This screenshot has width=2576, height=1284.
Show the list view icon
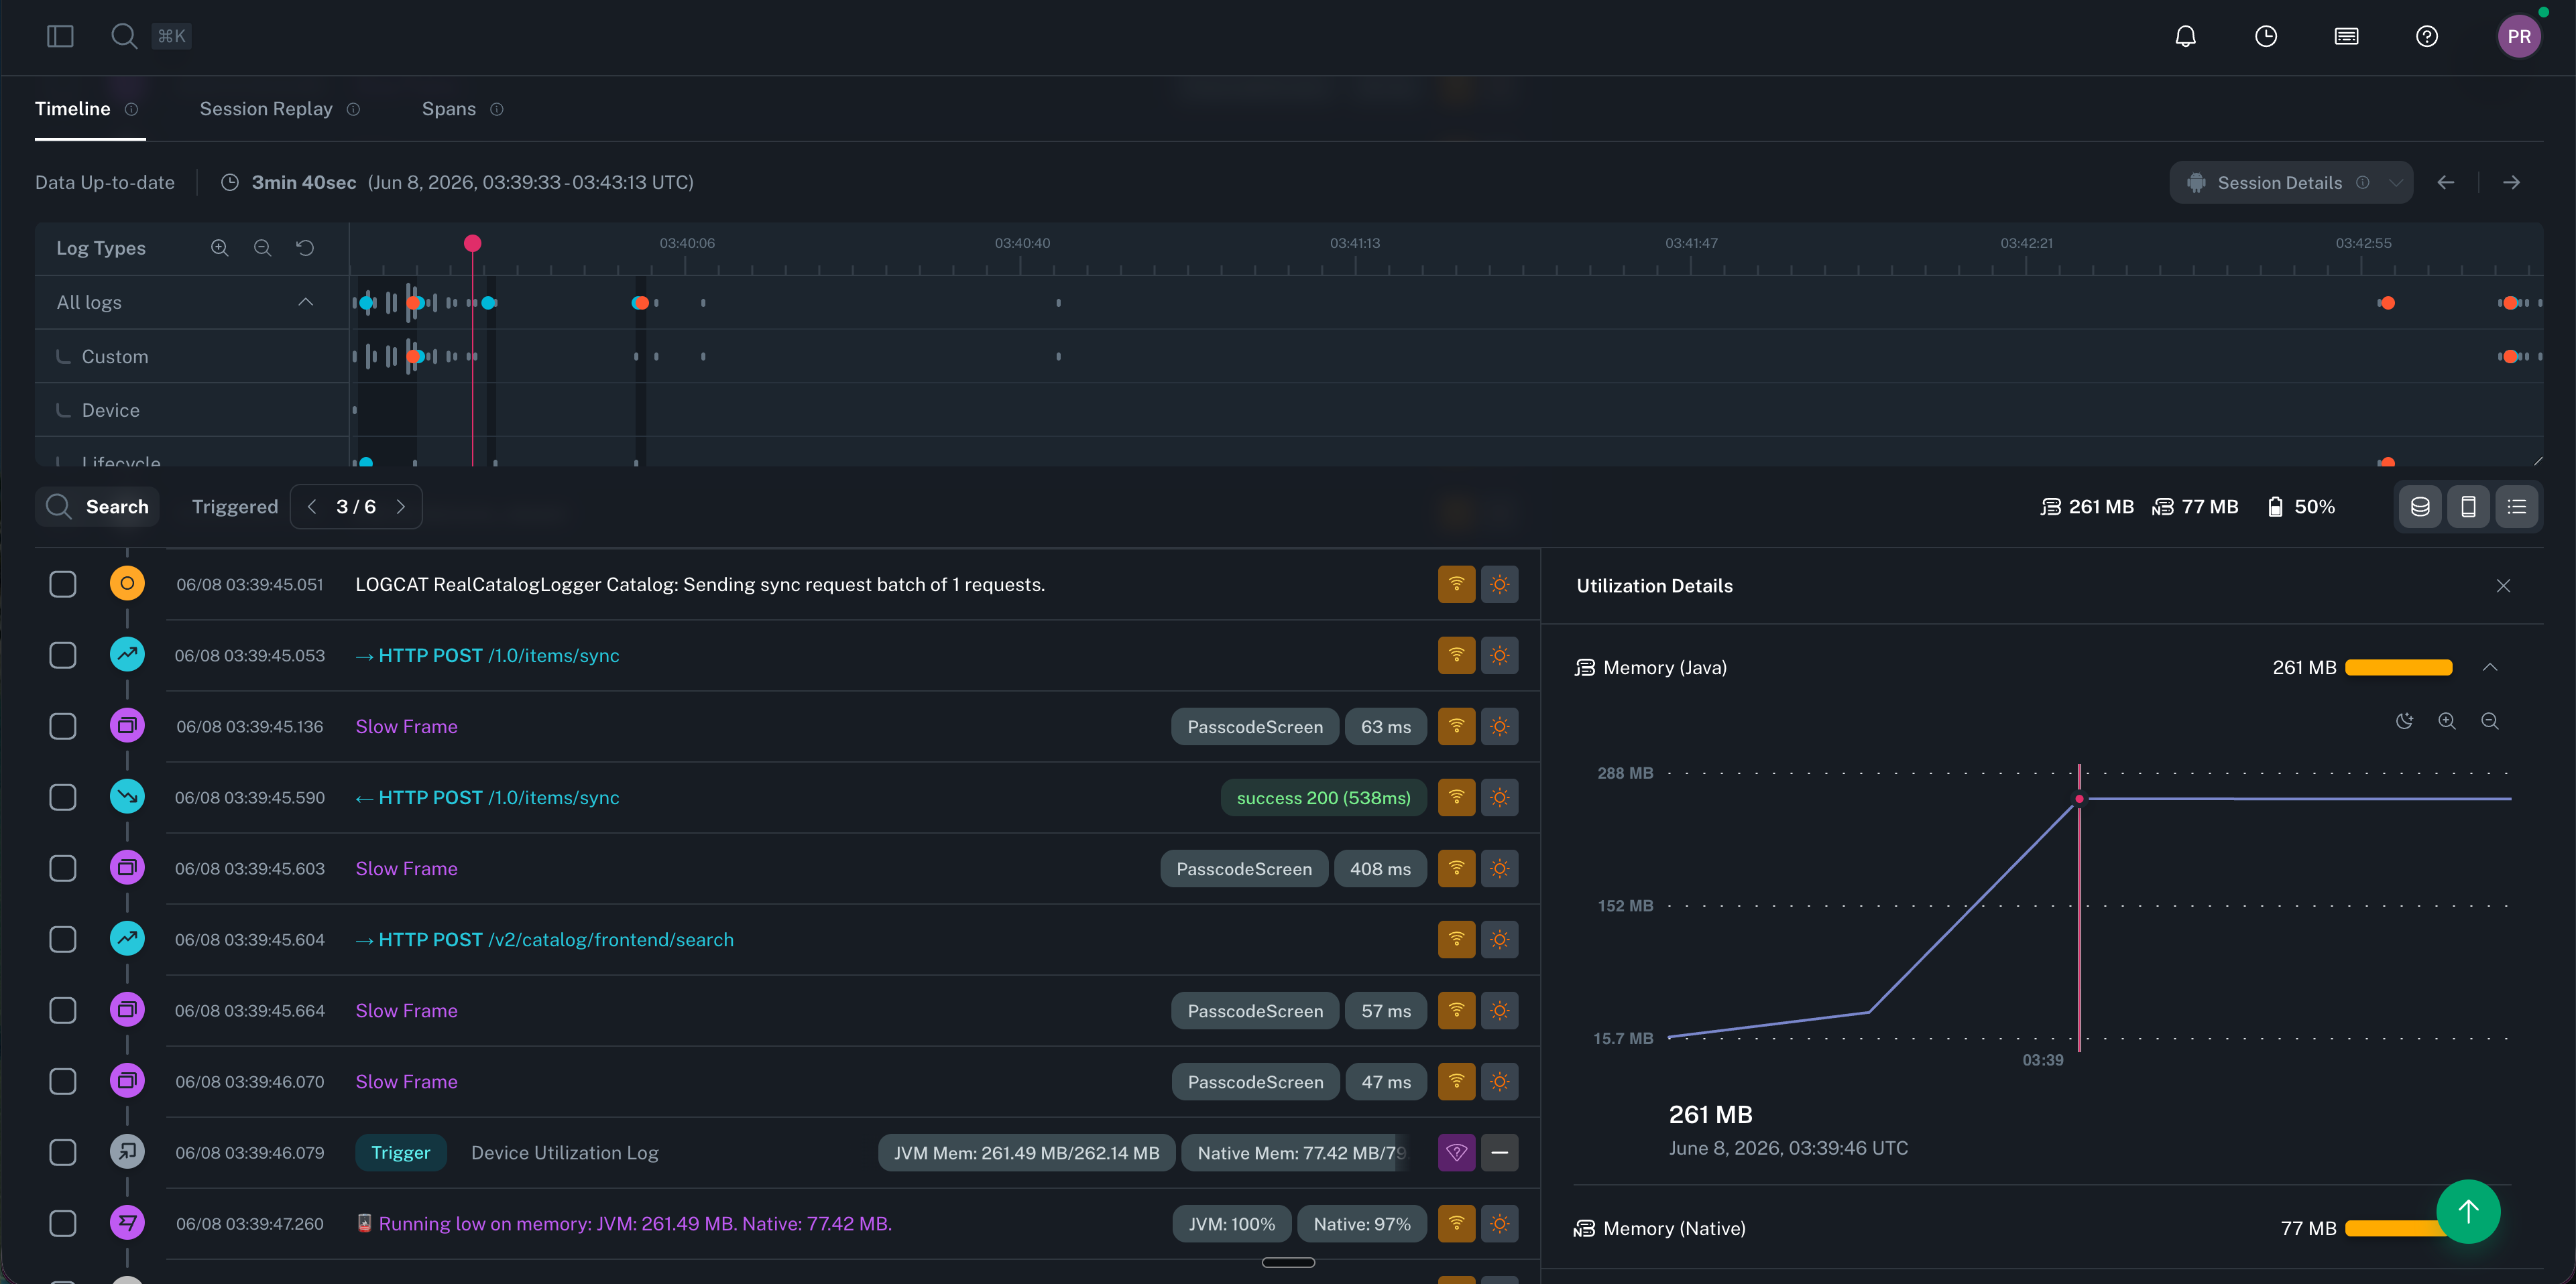2516,507
